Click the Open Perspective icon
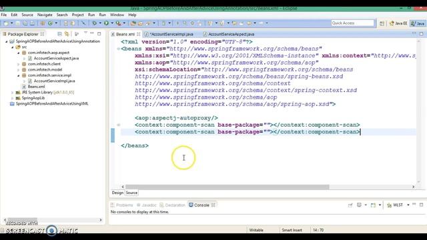 (382, 23)
